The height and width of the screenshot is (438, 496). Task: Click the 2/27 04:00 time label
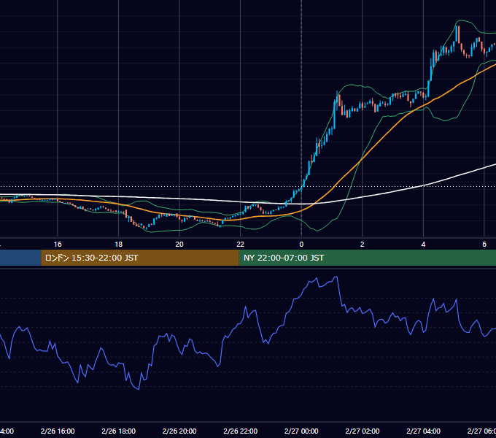(x=423, y=431)
